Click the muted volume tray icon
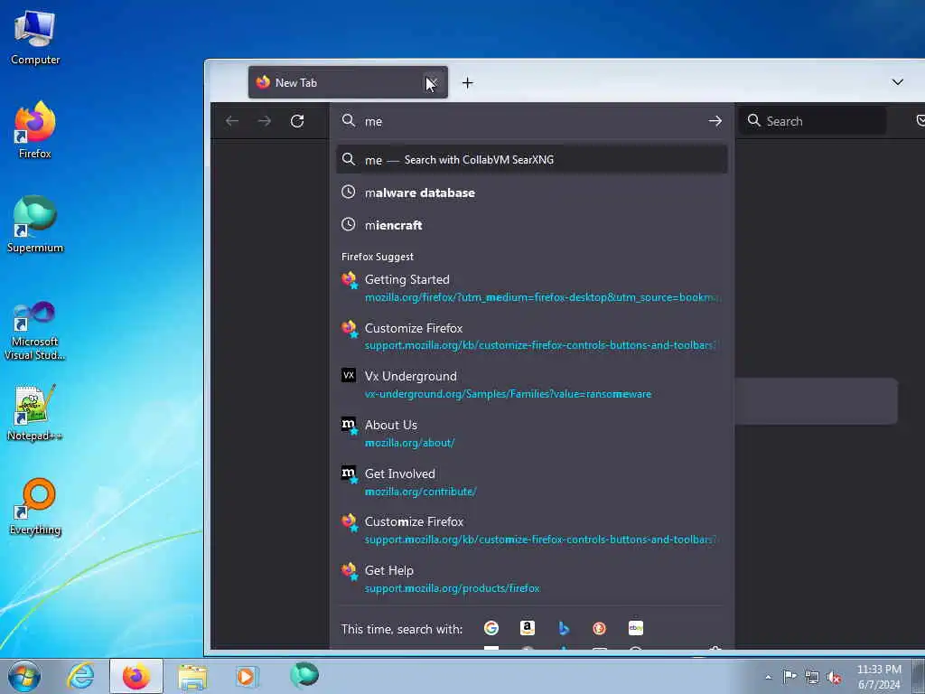This screenshot has height=694, width=925. 834,677
